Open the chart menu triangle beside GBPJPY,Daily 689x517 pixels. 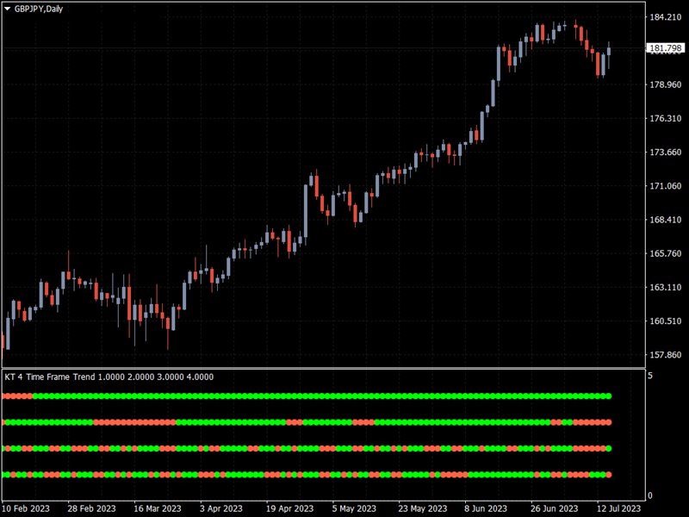coord(7,9)
